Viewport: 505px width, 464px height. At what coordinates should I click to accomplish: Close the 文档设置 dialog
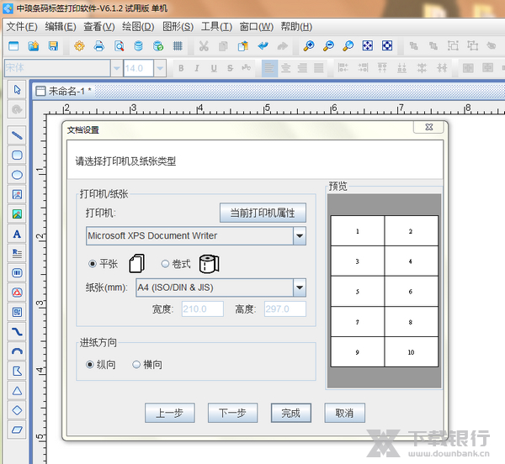pos(428,127)
